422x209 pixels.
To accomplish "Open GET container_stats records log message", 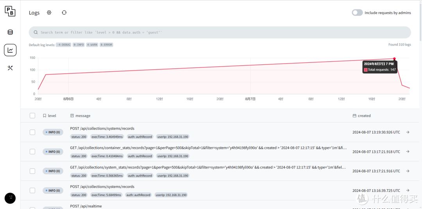I will [x=208, y=148].
